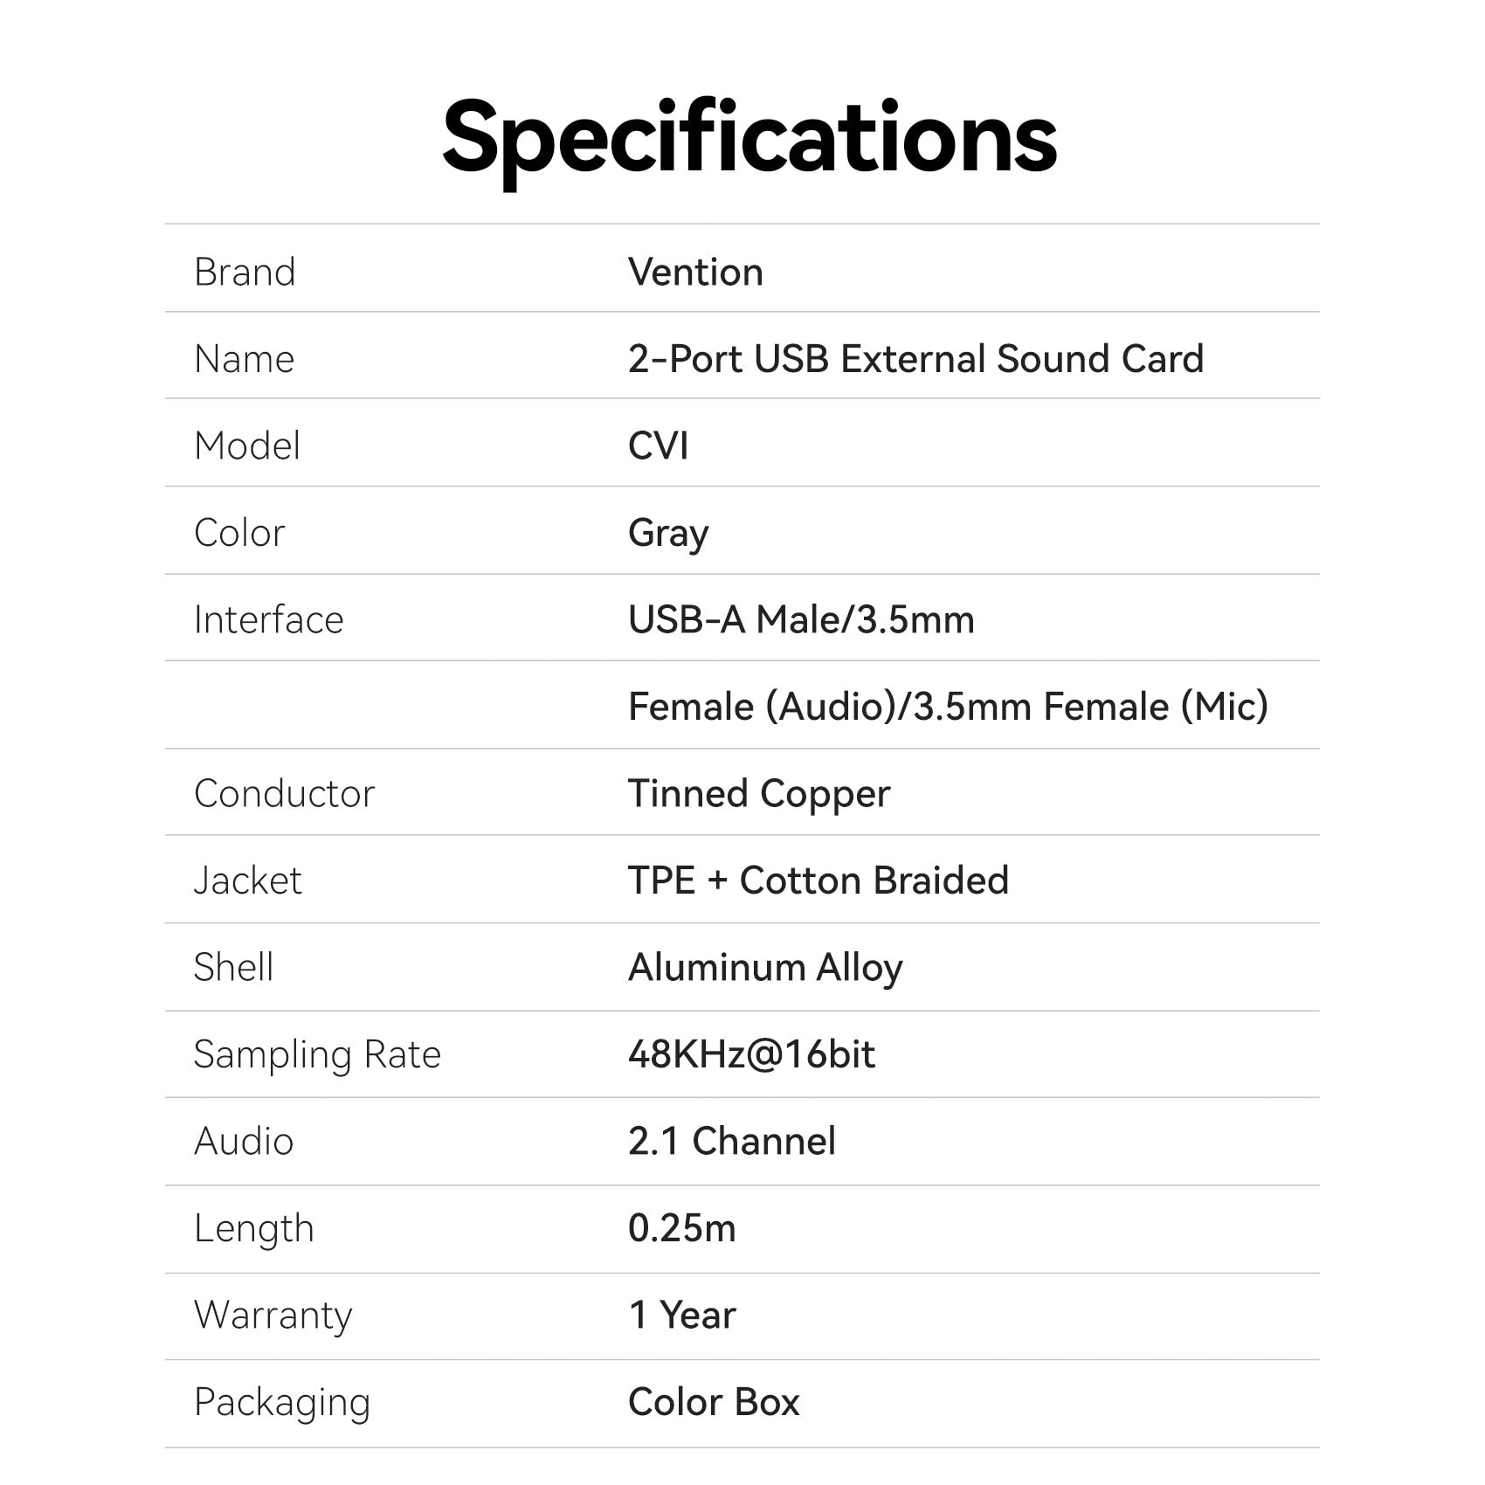
Task: Click the Interface row label
Action: 268,619
